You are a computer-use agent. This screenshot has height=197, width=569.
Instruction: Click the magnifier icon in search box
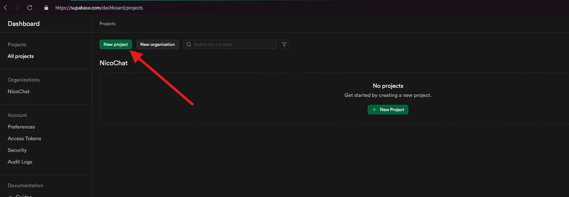(189, 44)
